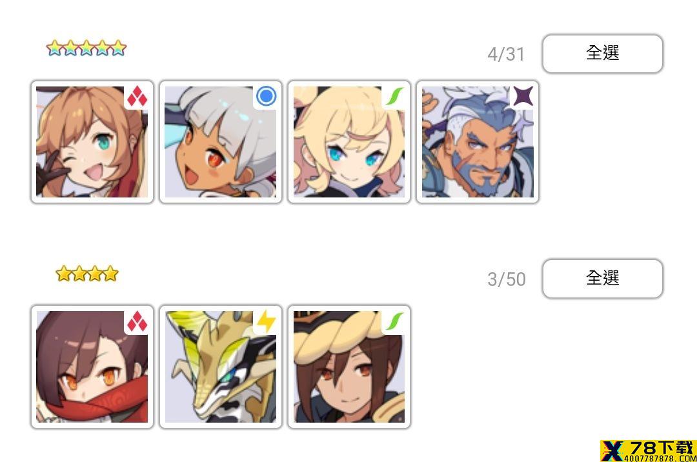Click fire element icon on winking girl

tap(137, 97)
